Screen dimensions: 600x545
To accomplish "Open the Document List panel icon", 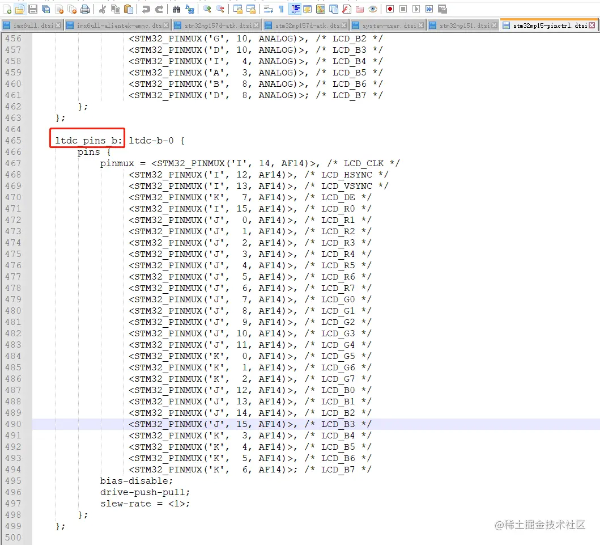I will click(334, 9).
